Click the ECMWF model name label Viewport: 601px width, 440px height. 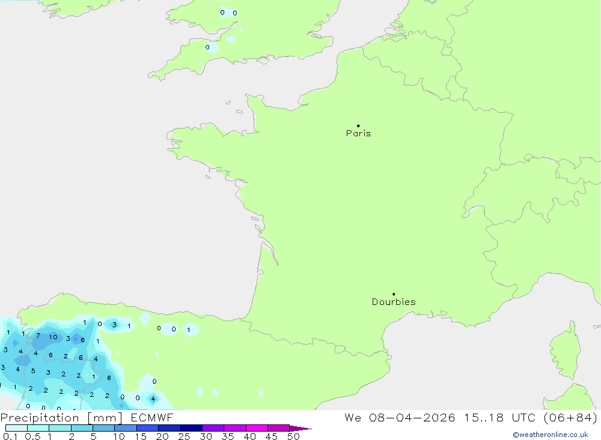(x=152, y=417)
